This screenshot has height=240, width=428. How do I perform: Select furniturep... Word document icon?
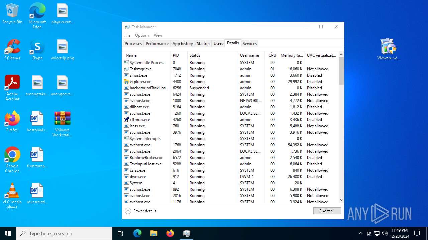coord(37,158)
